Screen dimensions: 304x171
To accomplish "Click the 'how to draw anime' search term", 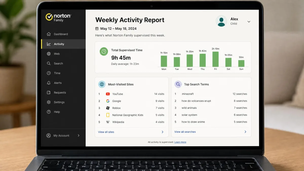I will [x=193, y=122].
